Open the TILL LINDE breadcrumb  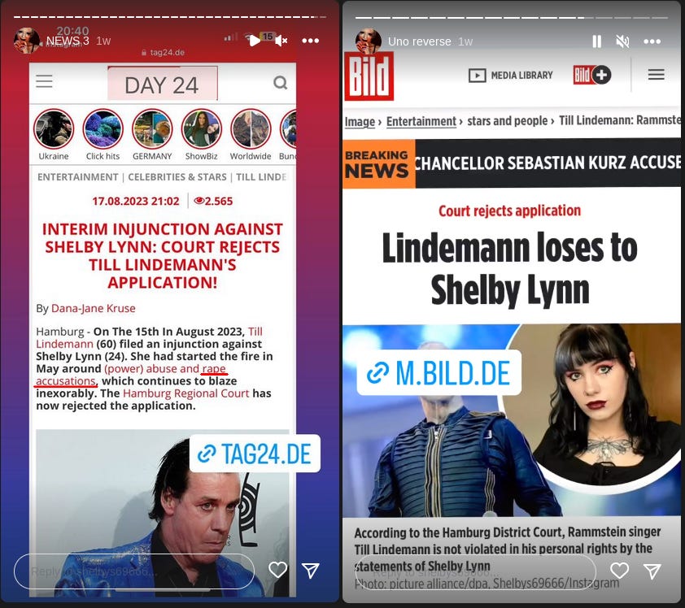coord(262,176)
